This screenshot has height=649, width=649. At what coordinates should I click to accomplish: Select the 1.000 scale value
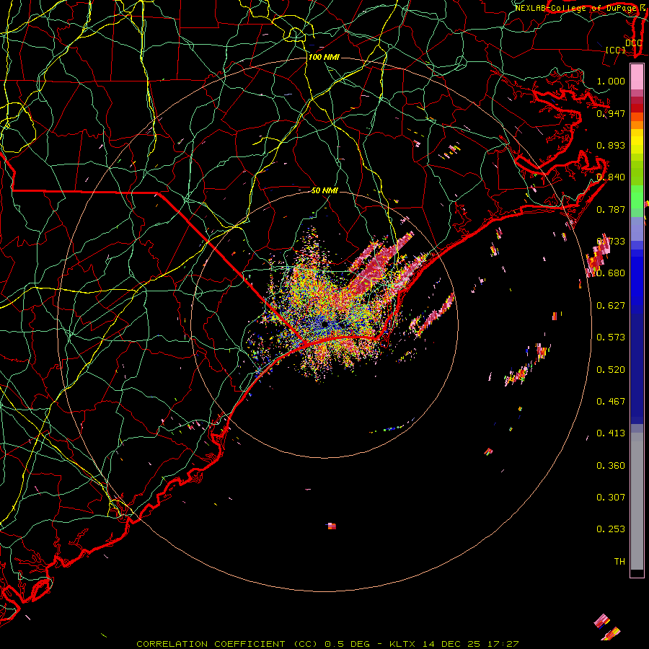611,81
